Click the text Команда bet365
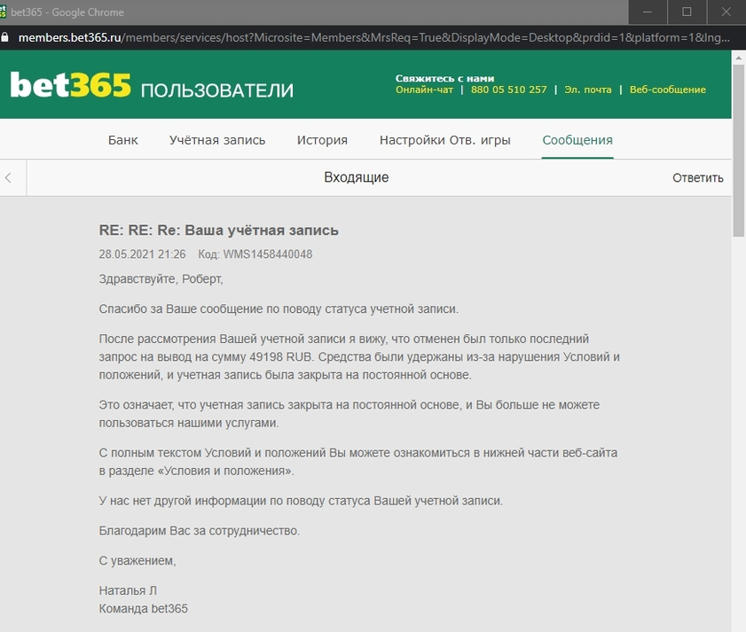Image resolution: width=746 pixels, height=632 pixels. pyautogui.click(x=143, y=609)
